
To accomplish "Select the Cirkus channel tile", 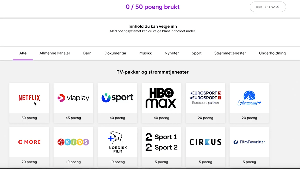I will 205,142.
